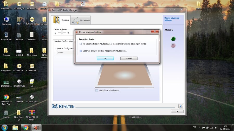Select the Computer desktop icon

click(6, 21)
